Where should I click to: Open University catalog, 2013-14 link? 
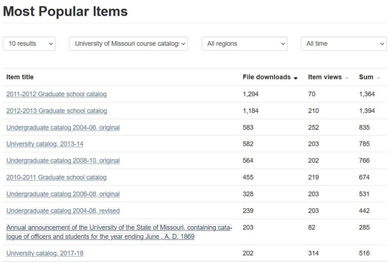click(45, 144)
